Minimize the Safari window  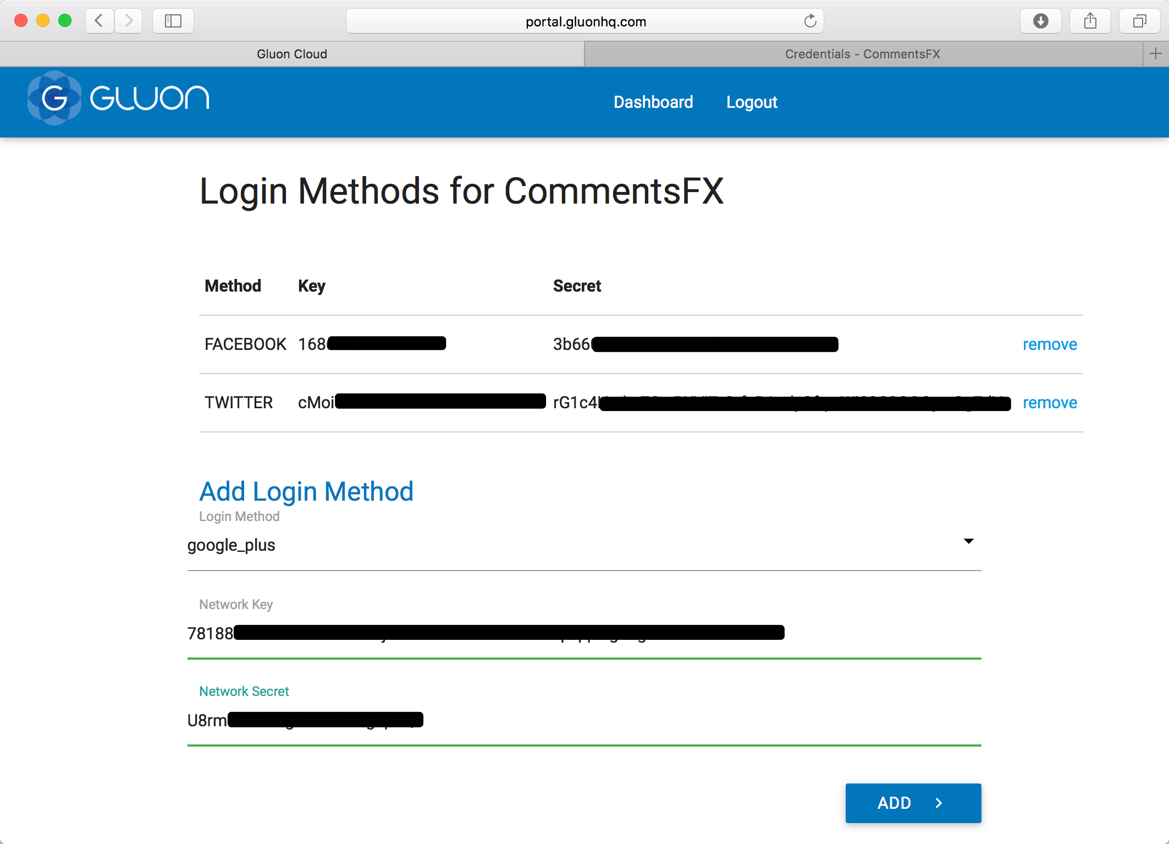(43, 21)
